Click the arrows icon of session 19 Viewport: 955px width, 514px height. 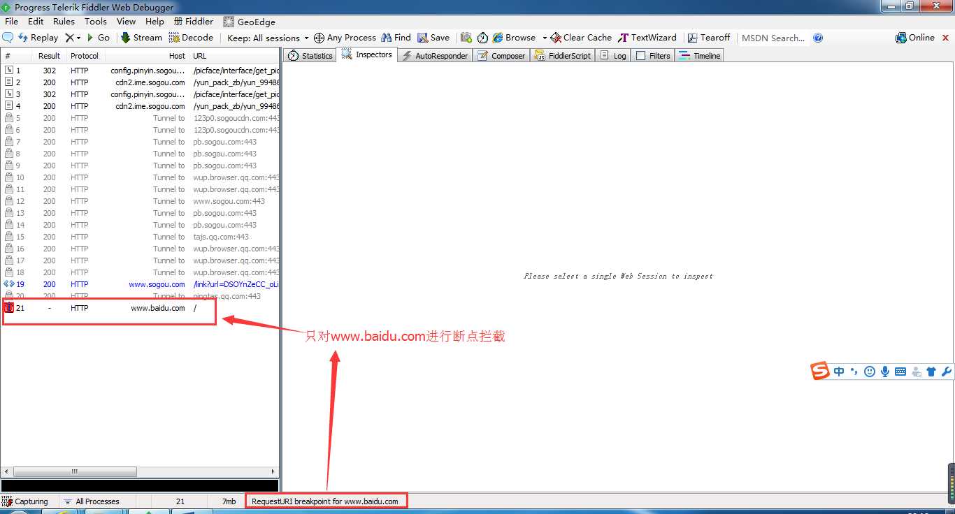(9, 284)
